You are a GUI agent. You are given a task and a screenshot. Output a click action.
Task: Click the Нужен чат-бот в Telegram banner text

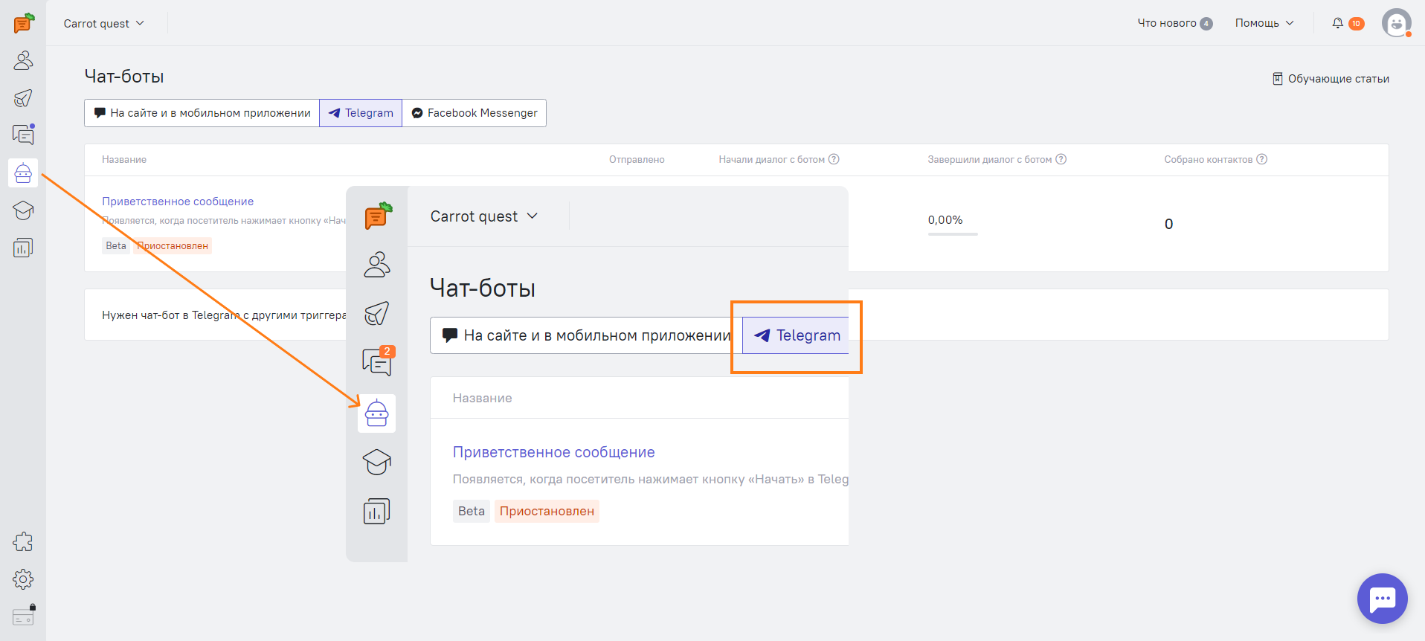pyautogui.click(x=224, y=315)
